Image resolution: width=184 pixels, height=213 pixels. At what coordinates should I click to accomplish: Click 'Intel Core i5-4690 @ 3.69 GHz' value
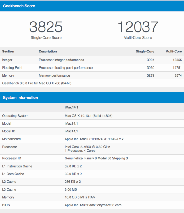tap(87, 147)
